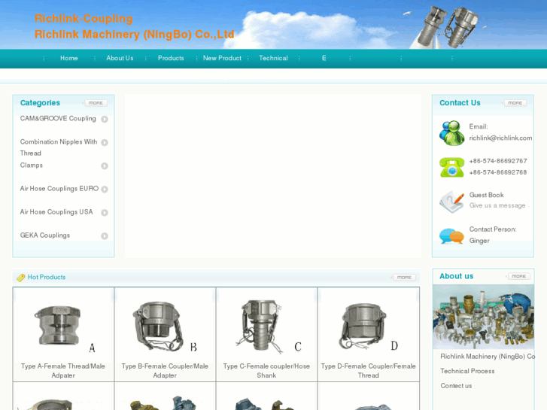The image size is (547, 410).
Task: Open the Home menu item
Action: click(x=69, y=58)
